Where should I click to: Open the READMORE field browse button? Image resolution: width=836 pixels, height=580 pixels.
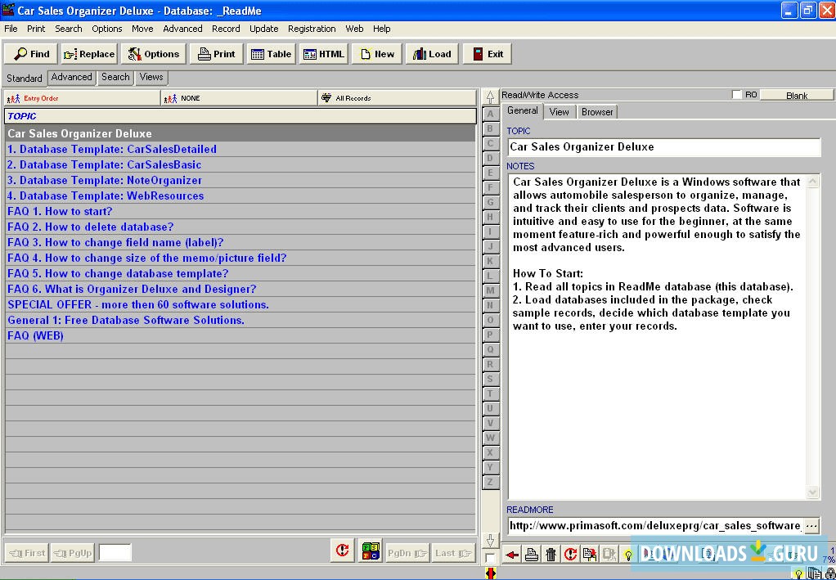click(813, 526)
